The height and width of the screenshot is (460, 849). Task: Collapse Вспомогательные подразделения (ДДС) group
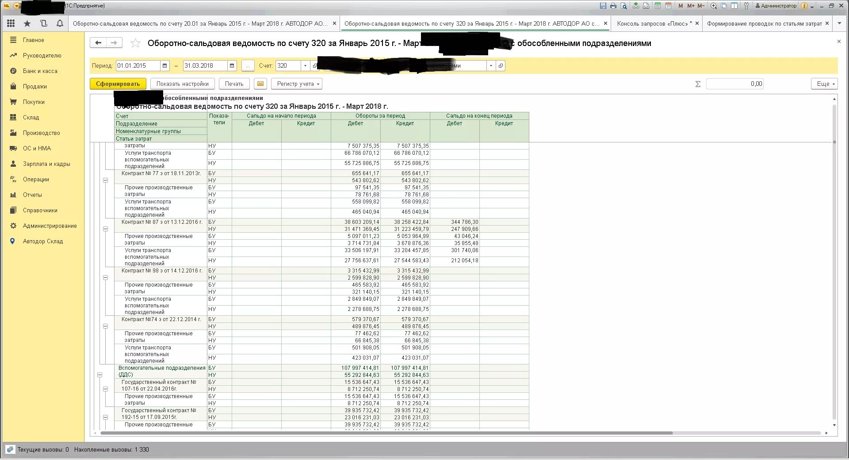99,375
